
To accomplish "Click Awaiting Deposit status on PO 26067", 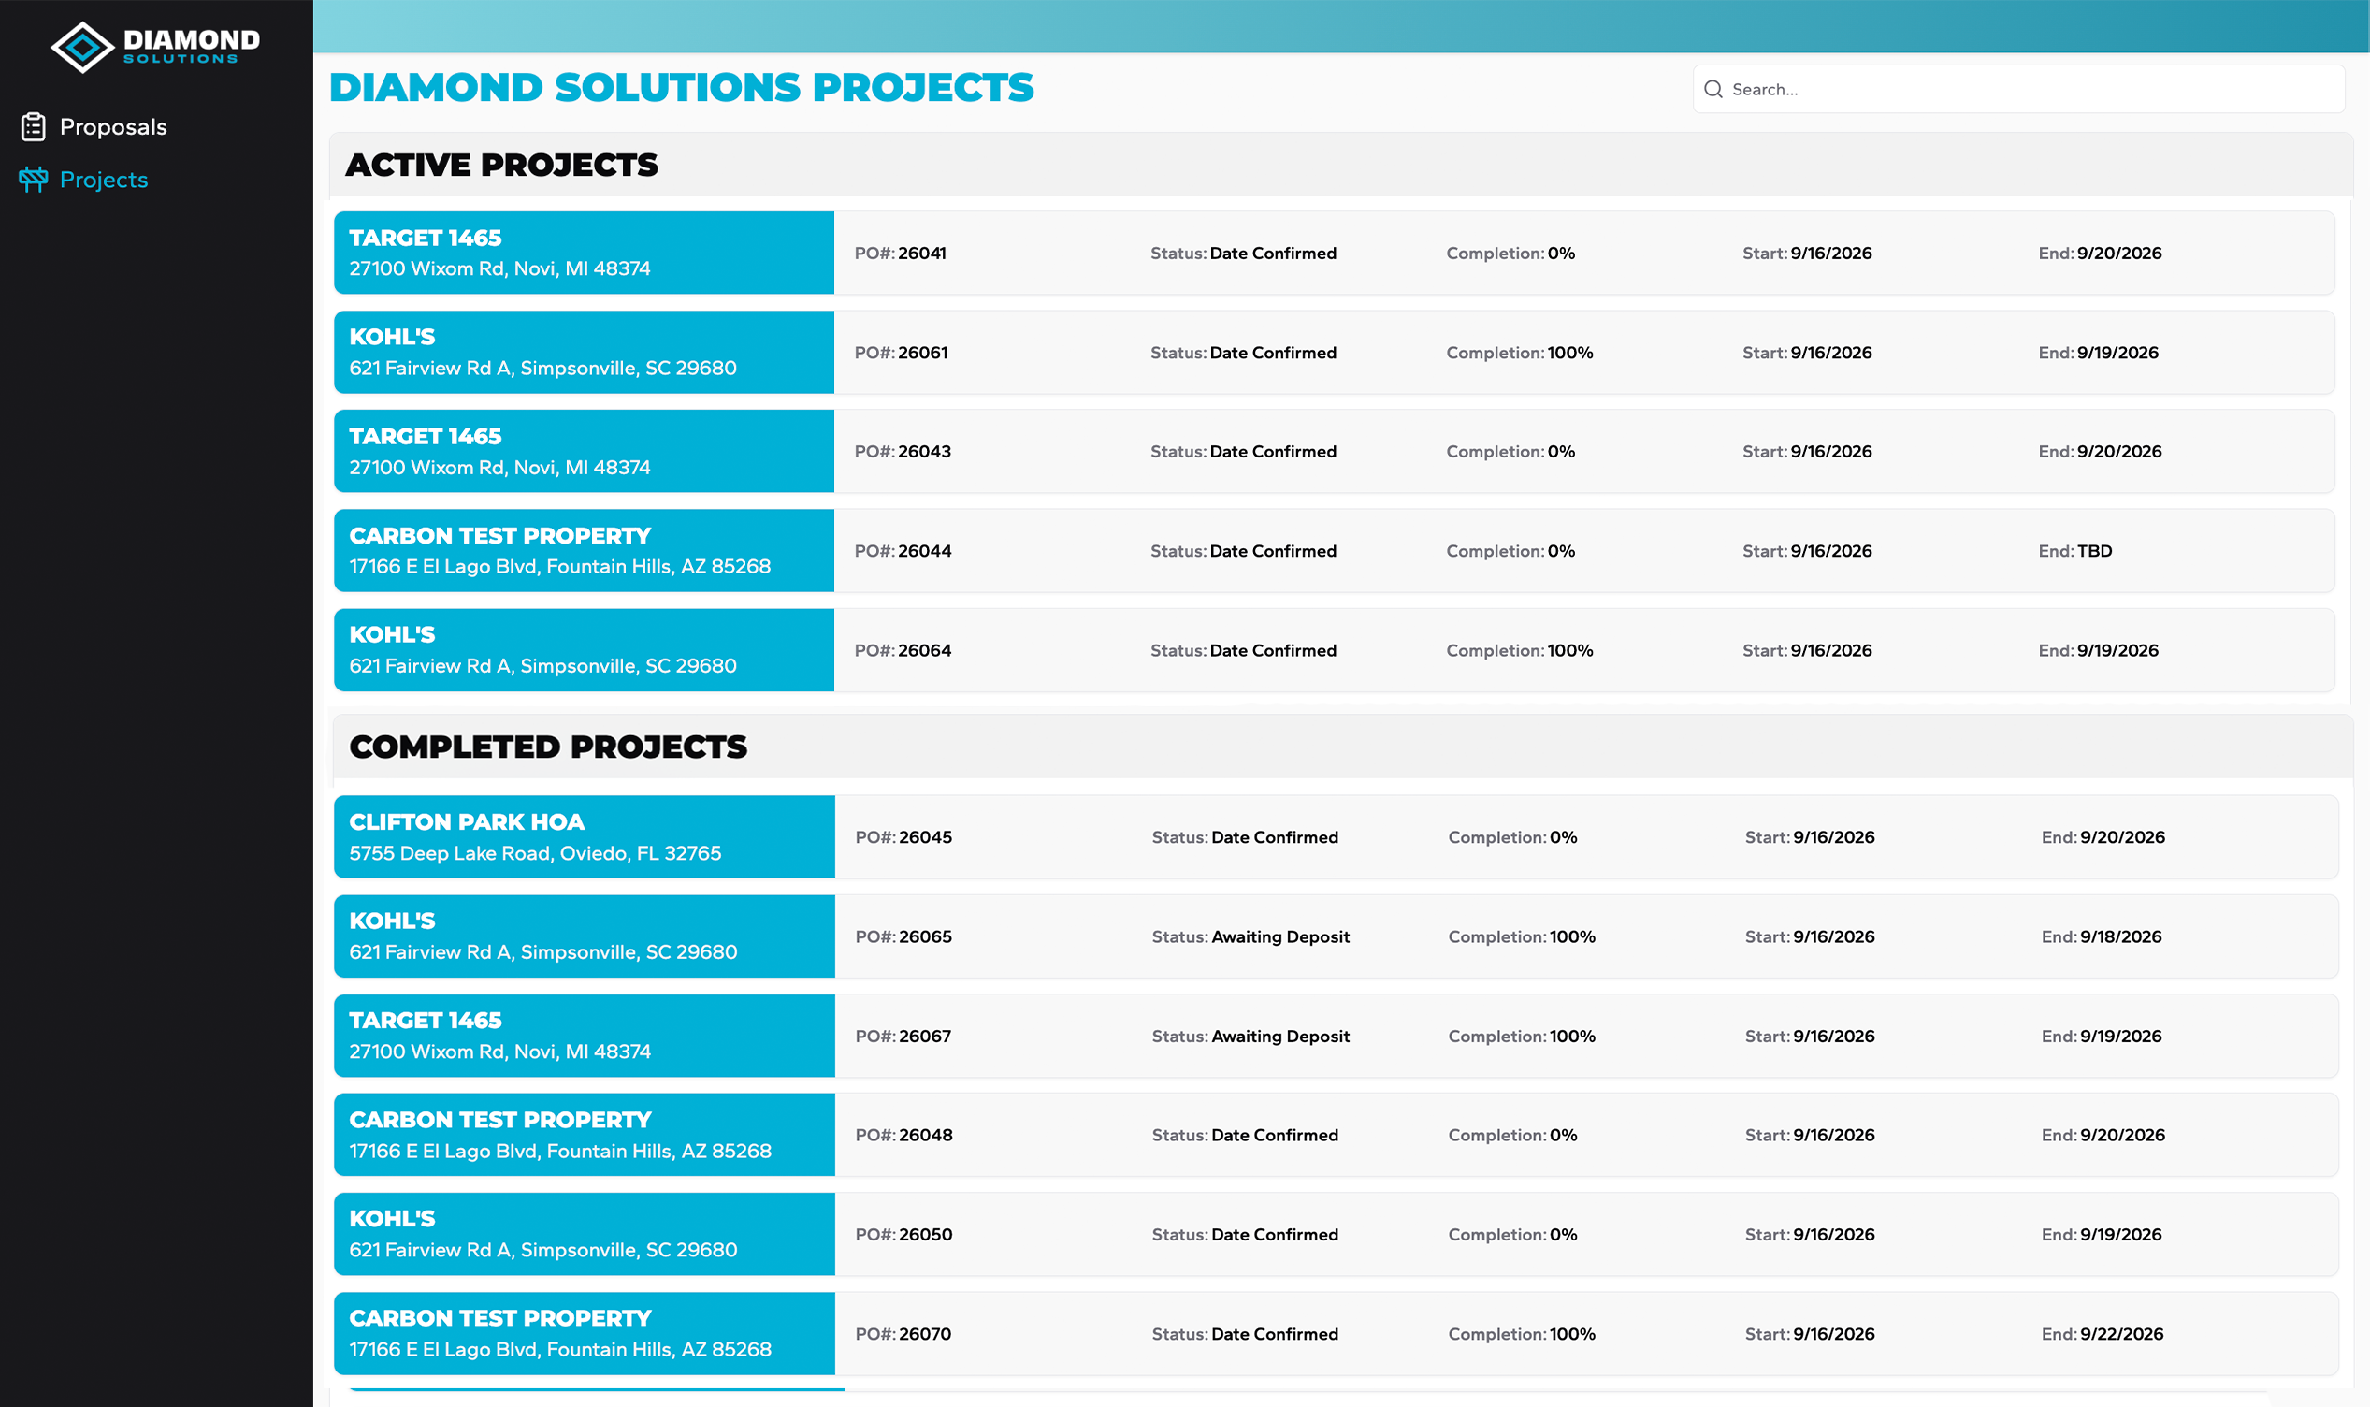I will tap(1280, 1037).
